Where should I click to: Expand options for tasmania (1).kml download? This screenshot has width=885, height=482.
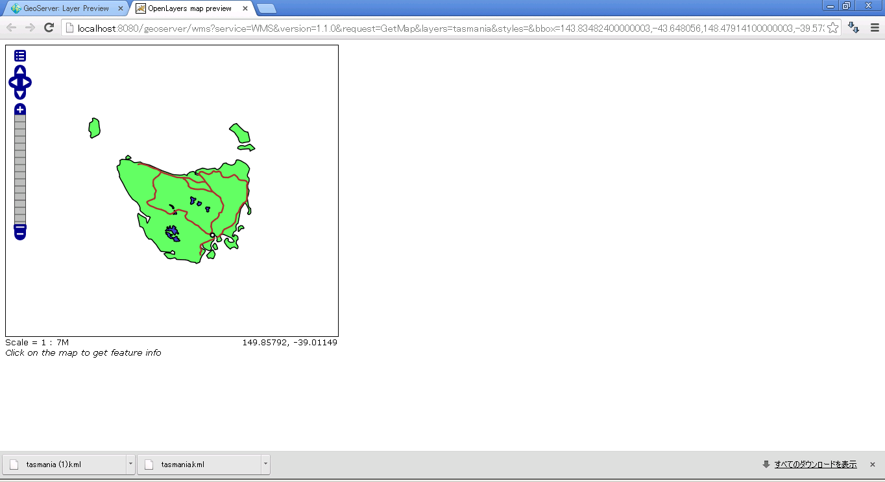click(x=130, y=465)
